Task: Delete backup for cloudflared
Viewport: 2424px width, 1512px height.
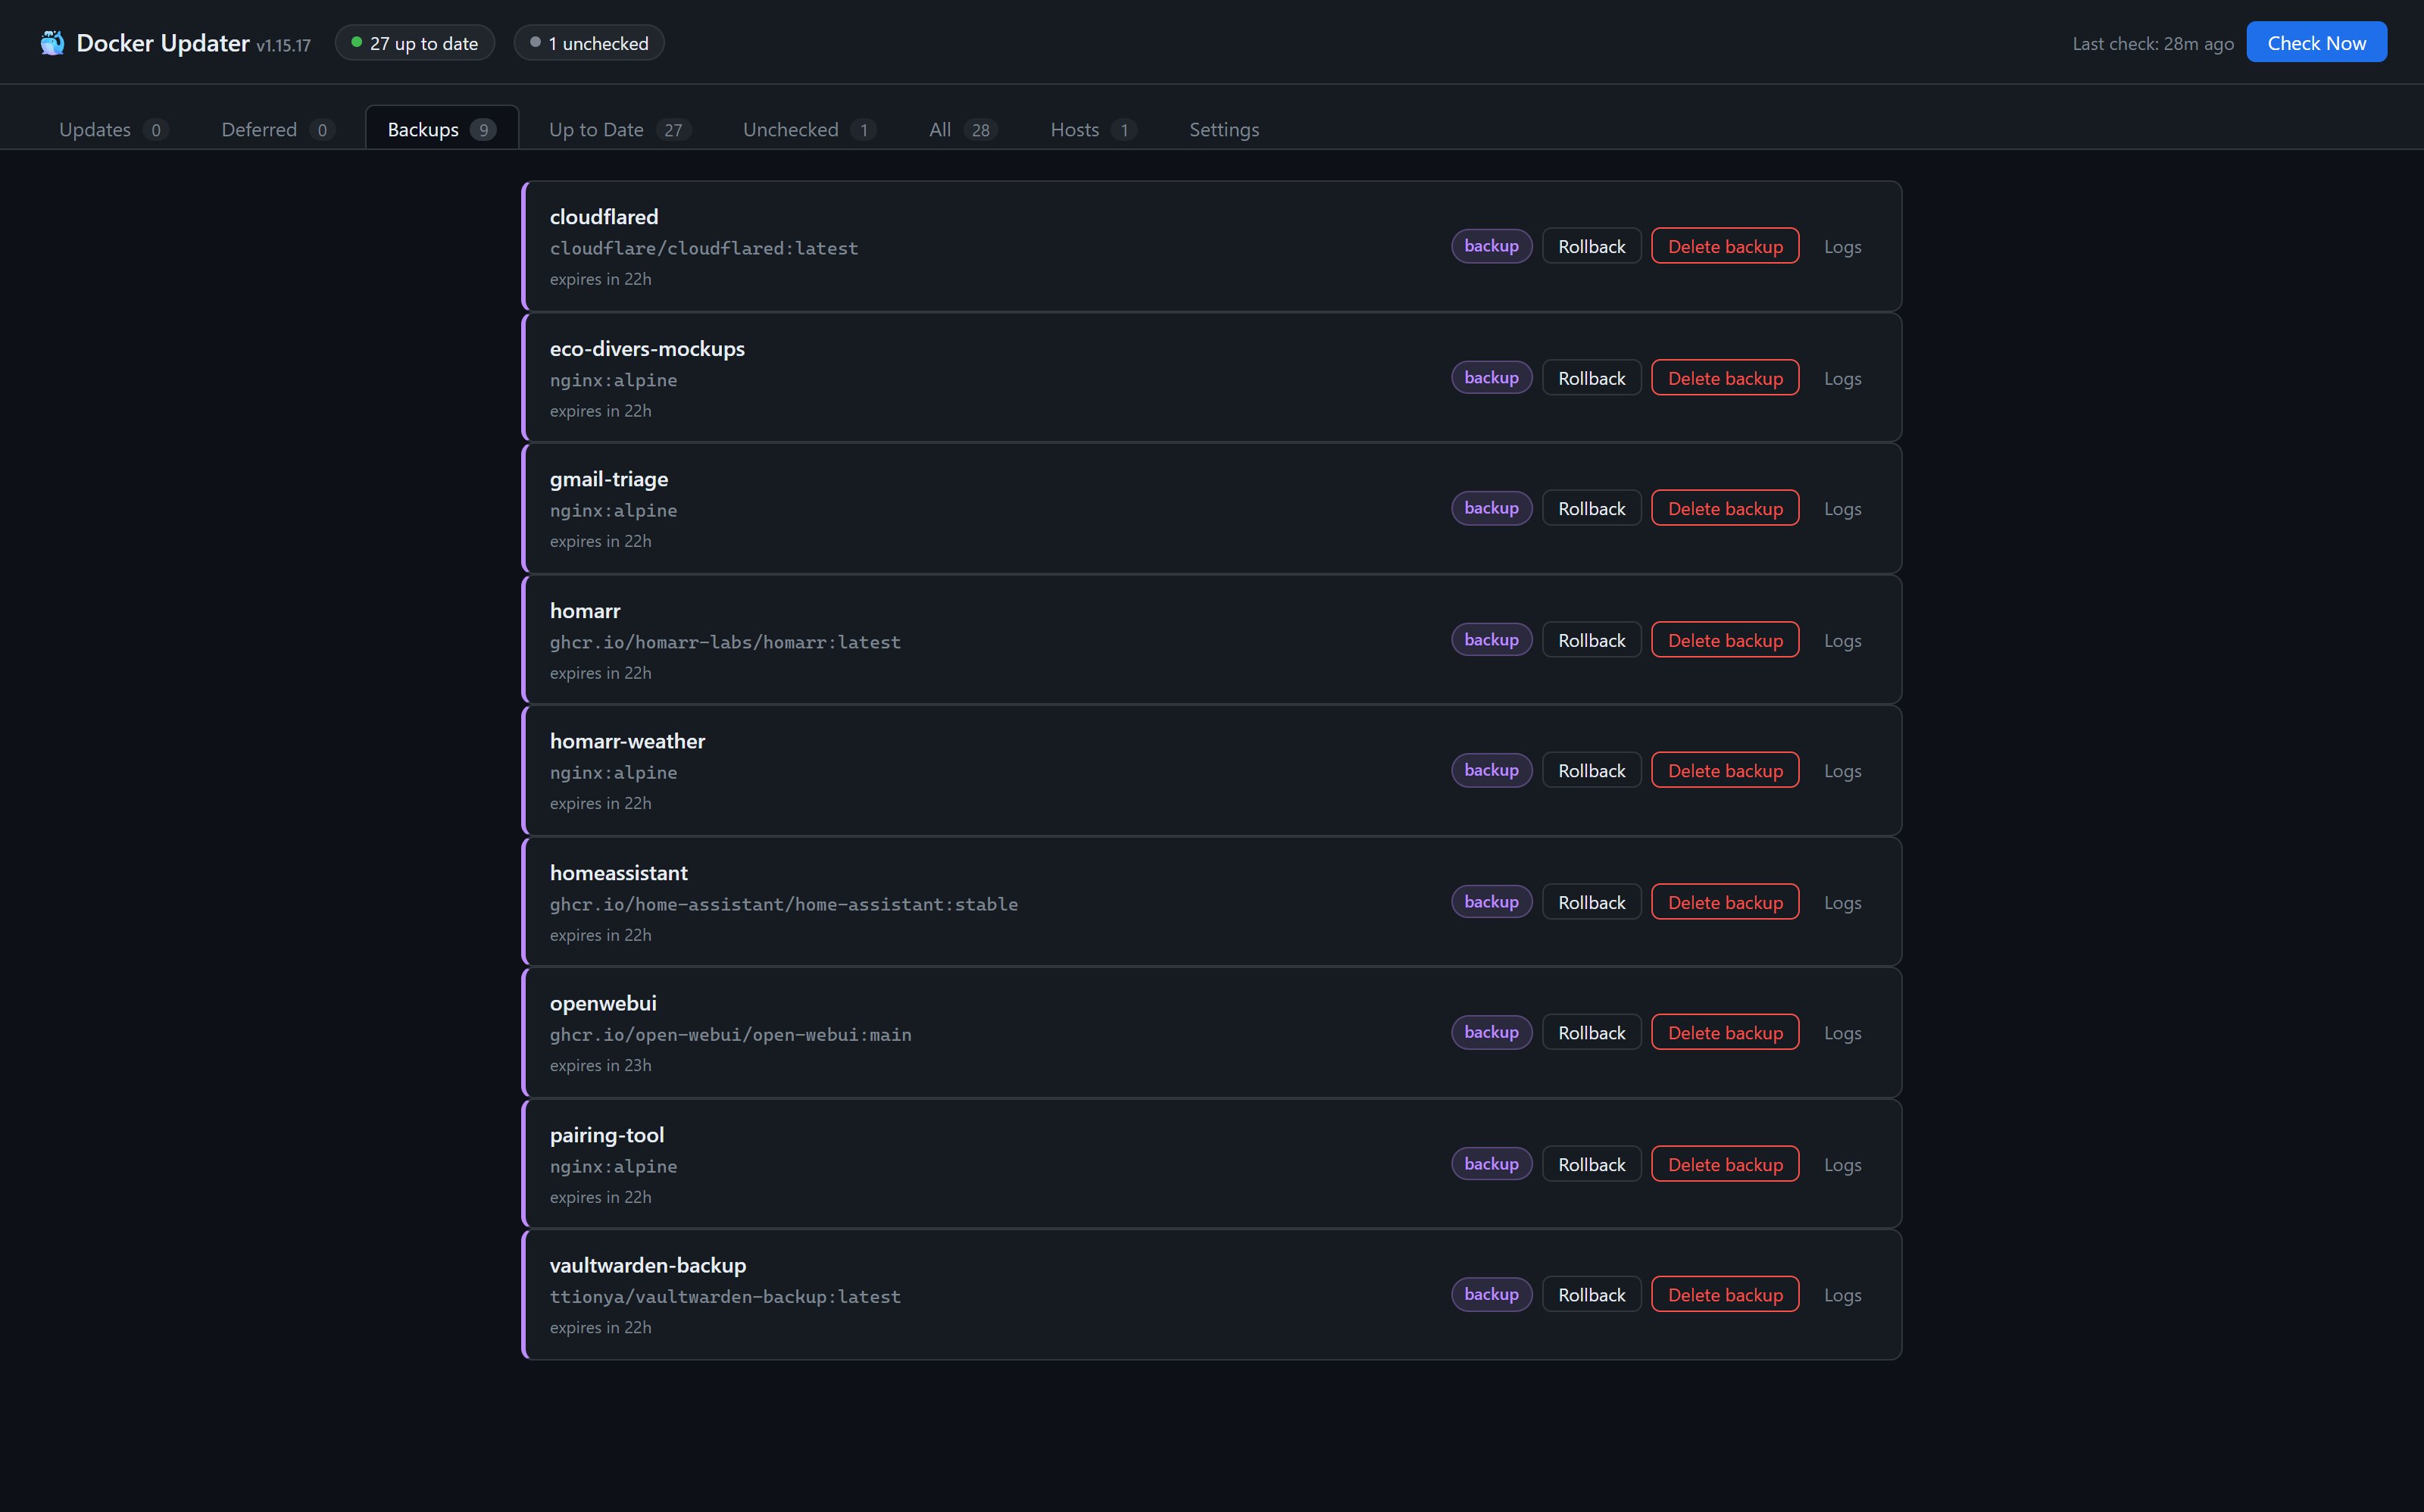Action: click(x=1725, y=246)
